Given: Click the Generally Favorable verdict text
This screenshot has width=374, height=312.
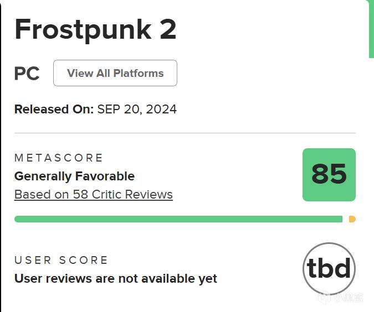Looking at the screenshot, I should 74,176.
